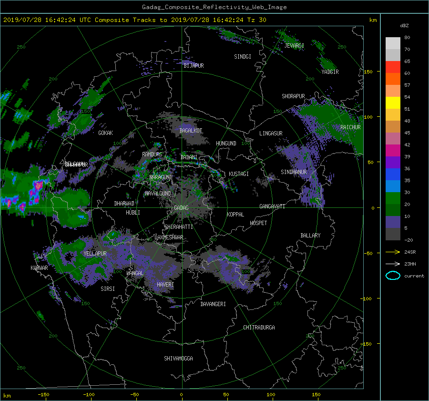Click the UTC Composite Tracks timestamp header
The height and width of the screenshot is (401, 429).
coord(134,20)
